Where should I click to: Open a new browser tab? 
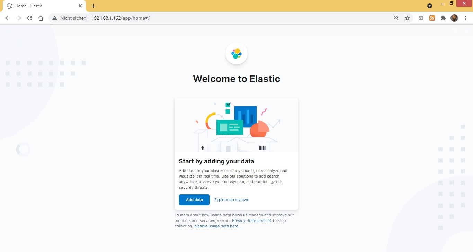click(93, 6)
